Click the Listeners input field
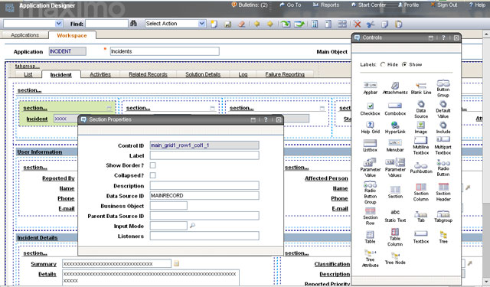Screen dimensions: 490x287 [204, 236]
